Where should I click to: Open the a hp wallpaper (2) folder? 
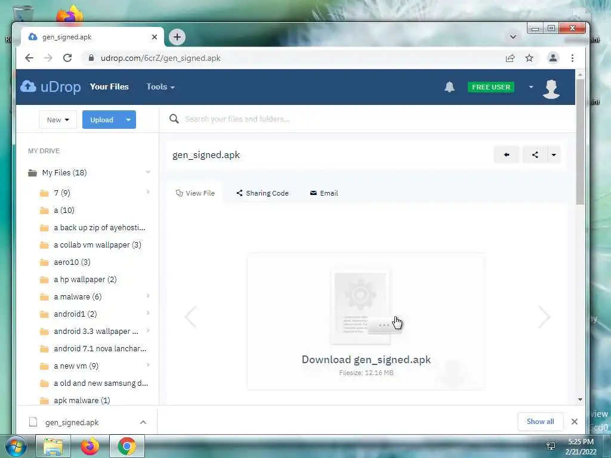(85, 279)
